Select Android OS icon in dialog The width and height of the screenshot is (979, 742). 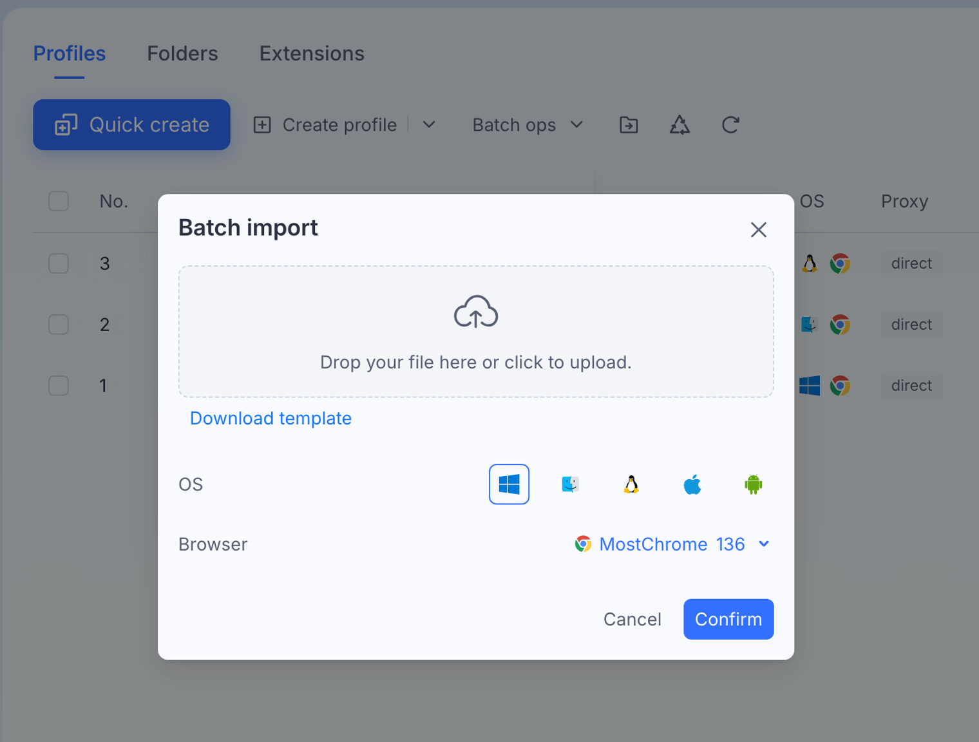[754, 484]
